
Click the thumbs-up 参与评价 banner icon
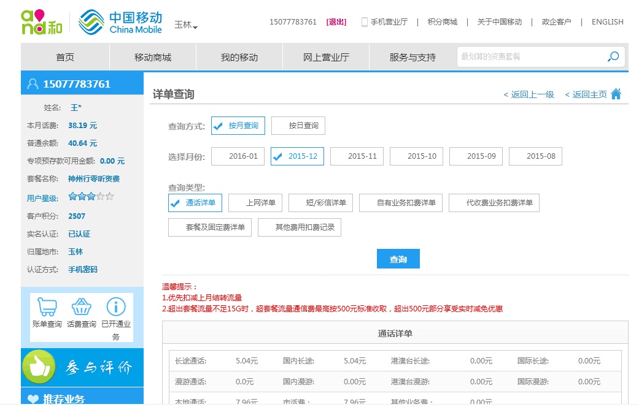[x=39, y=367]
